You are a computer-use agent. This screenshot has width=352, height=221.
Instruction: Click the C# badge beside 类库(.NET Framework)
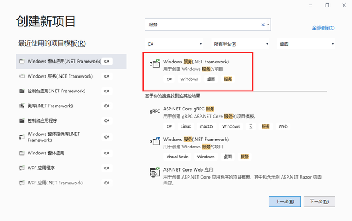tap(107, 106)
